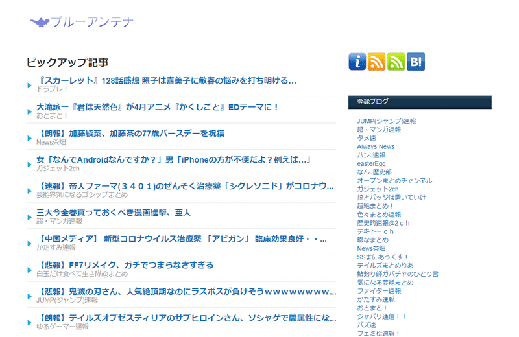Click ドラプレ！ source under first article
519x337 pixels.
pyautogui.click(x=53, y=89)
